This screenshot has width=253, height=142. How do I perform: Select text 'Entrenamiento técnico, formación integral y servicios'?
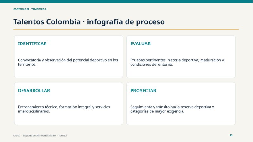(x=64, y=107)
